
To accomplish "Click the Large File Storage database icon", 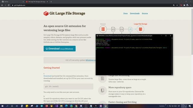I will click(x=141, y=29).
